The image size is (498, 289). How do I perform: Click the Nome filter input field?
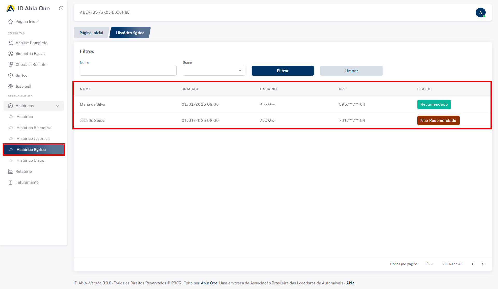[128, 71]
